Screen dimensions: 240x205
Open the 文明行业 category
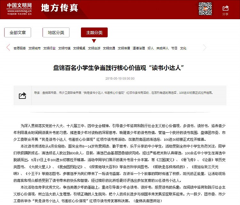(49, 48)
